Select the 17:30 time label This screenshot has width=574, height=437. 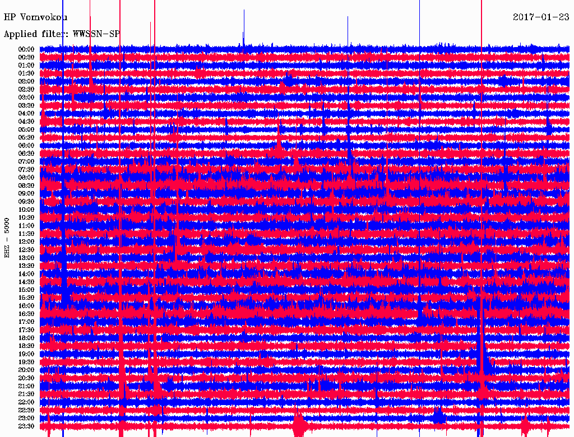tap(26, 330)
